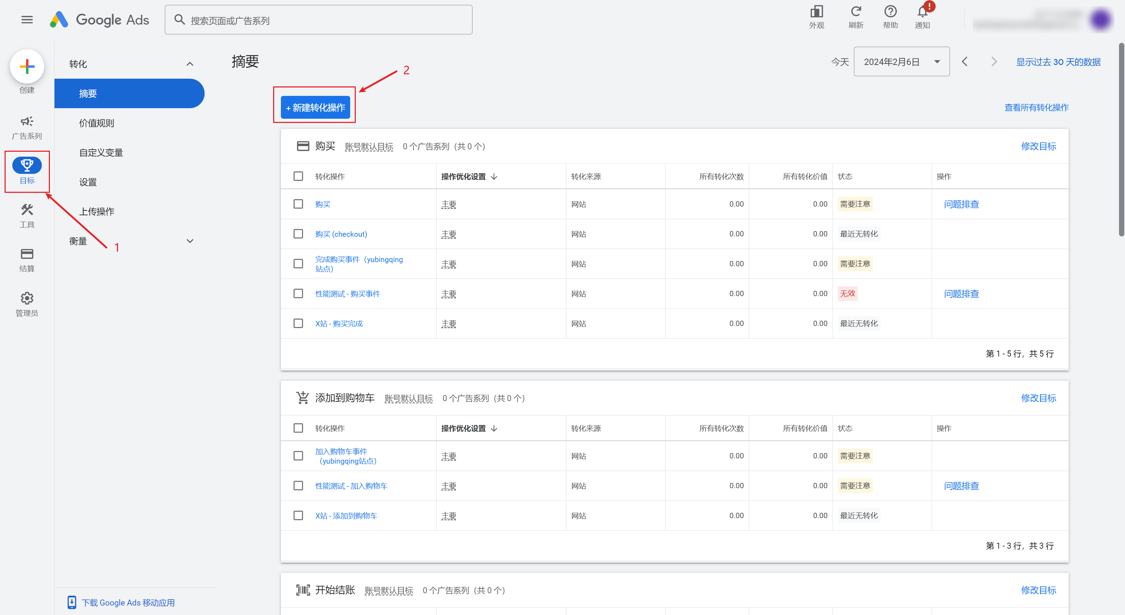1125x615 pixels.
Task: Click the 新建转化操作 button
Action: [315, 107]
